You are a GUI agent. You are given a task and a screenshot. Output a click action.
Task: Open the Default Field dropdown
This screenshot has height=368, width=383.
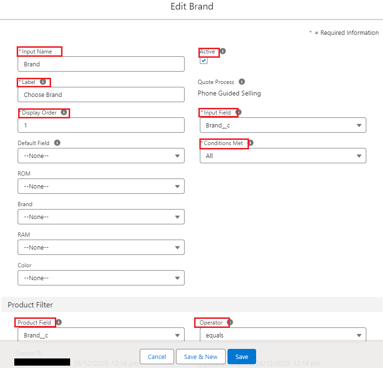101,156
